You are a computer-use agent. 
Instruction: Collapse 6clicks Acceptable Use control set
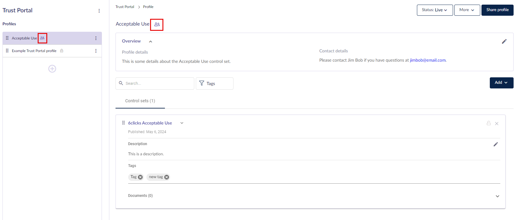click(x=182, y=123)
